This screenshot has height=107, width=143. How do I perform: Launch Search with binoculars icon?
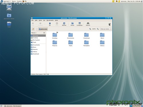[x=88, y=24]
